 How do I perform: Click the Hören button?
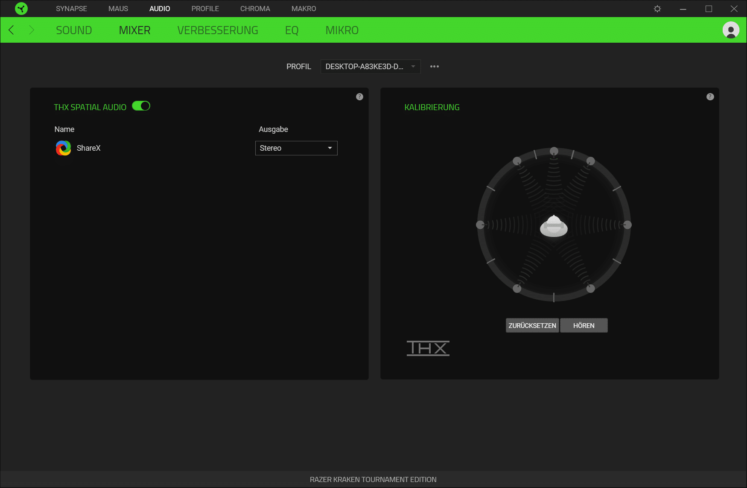coord(584,325)
